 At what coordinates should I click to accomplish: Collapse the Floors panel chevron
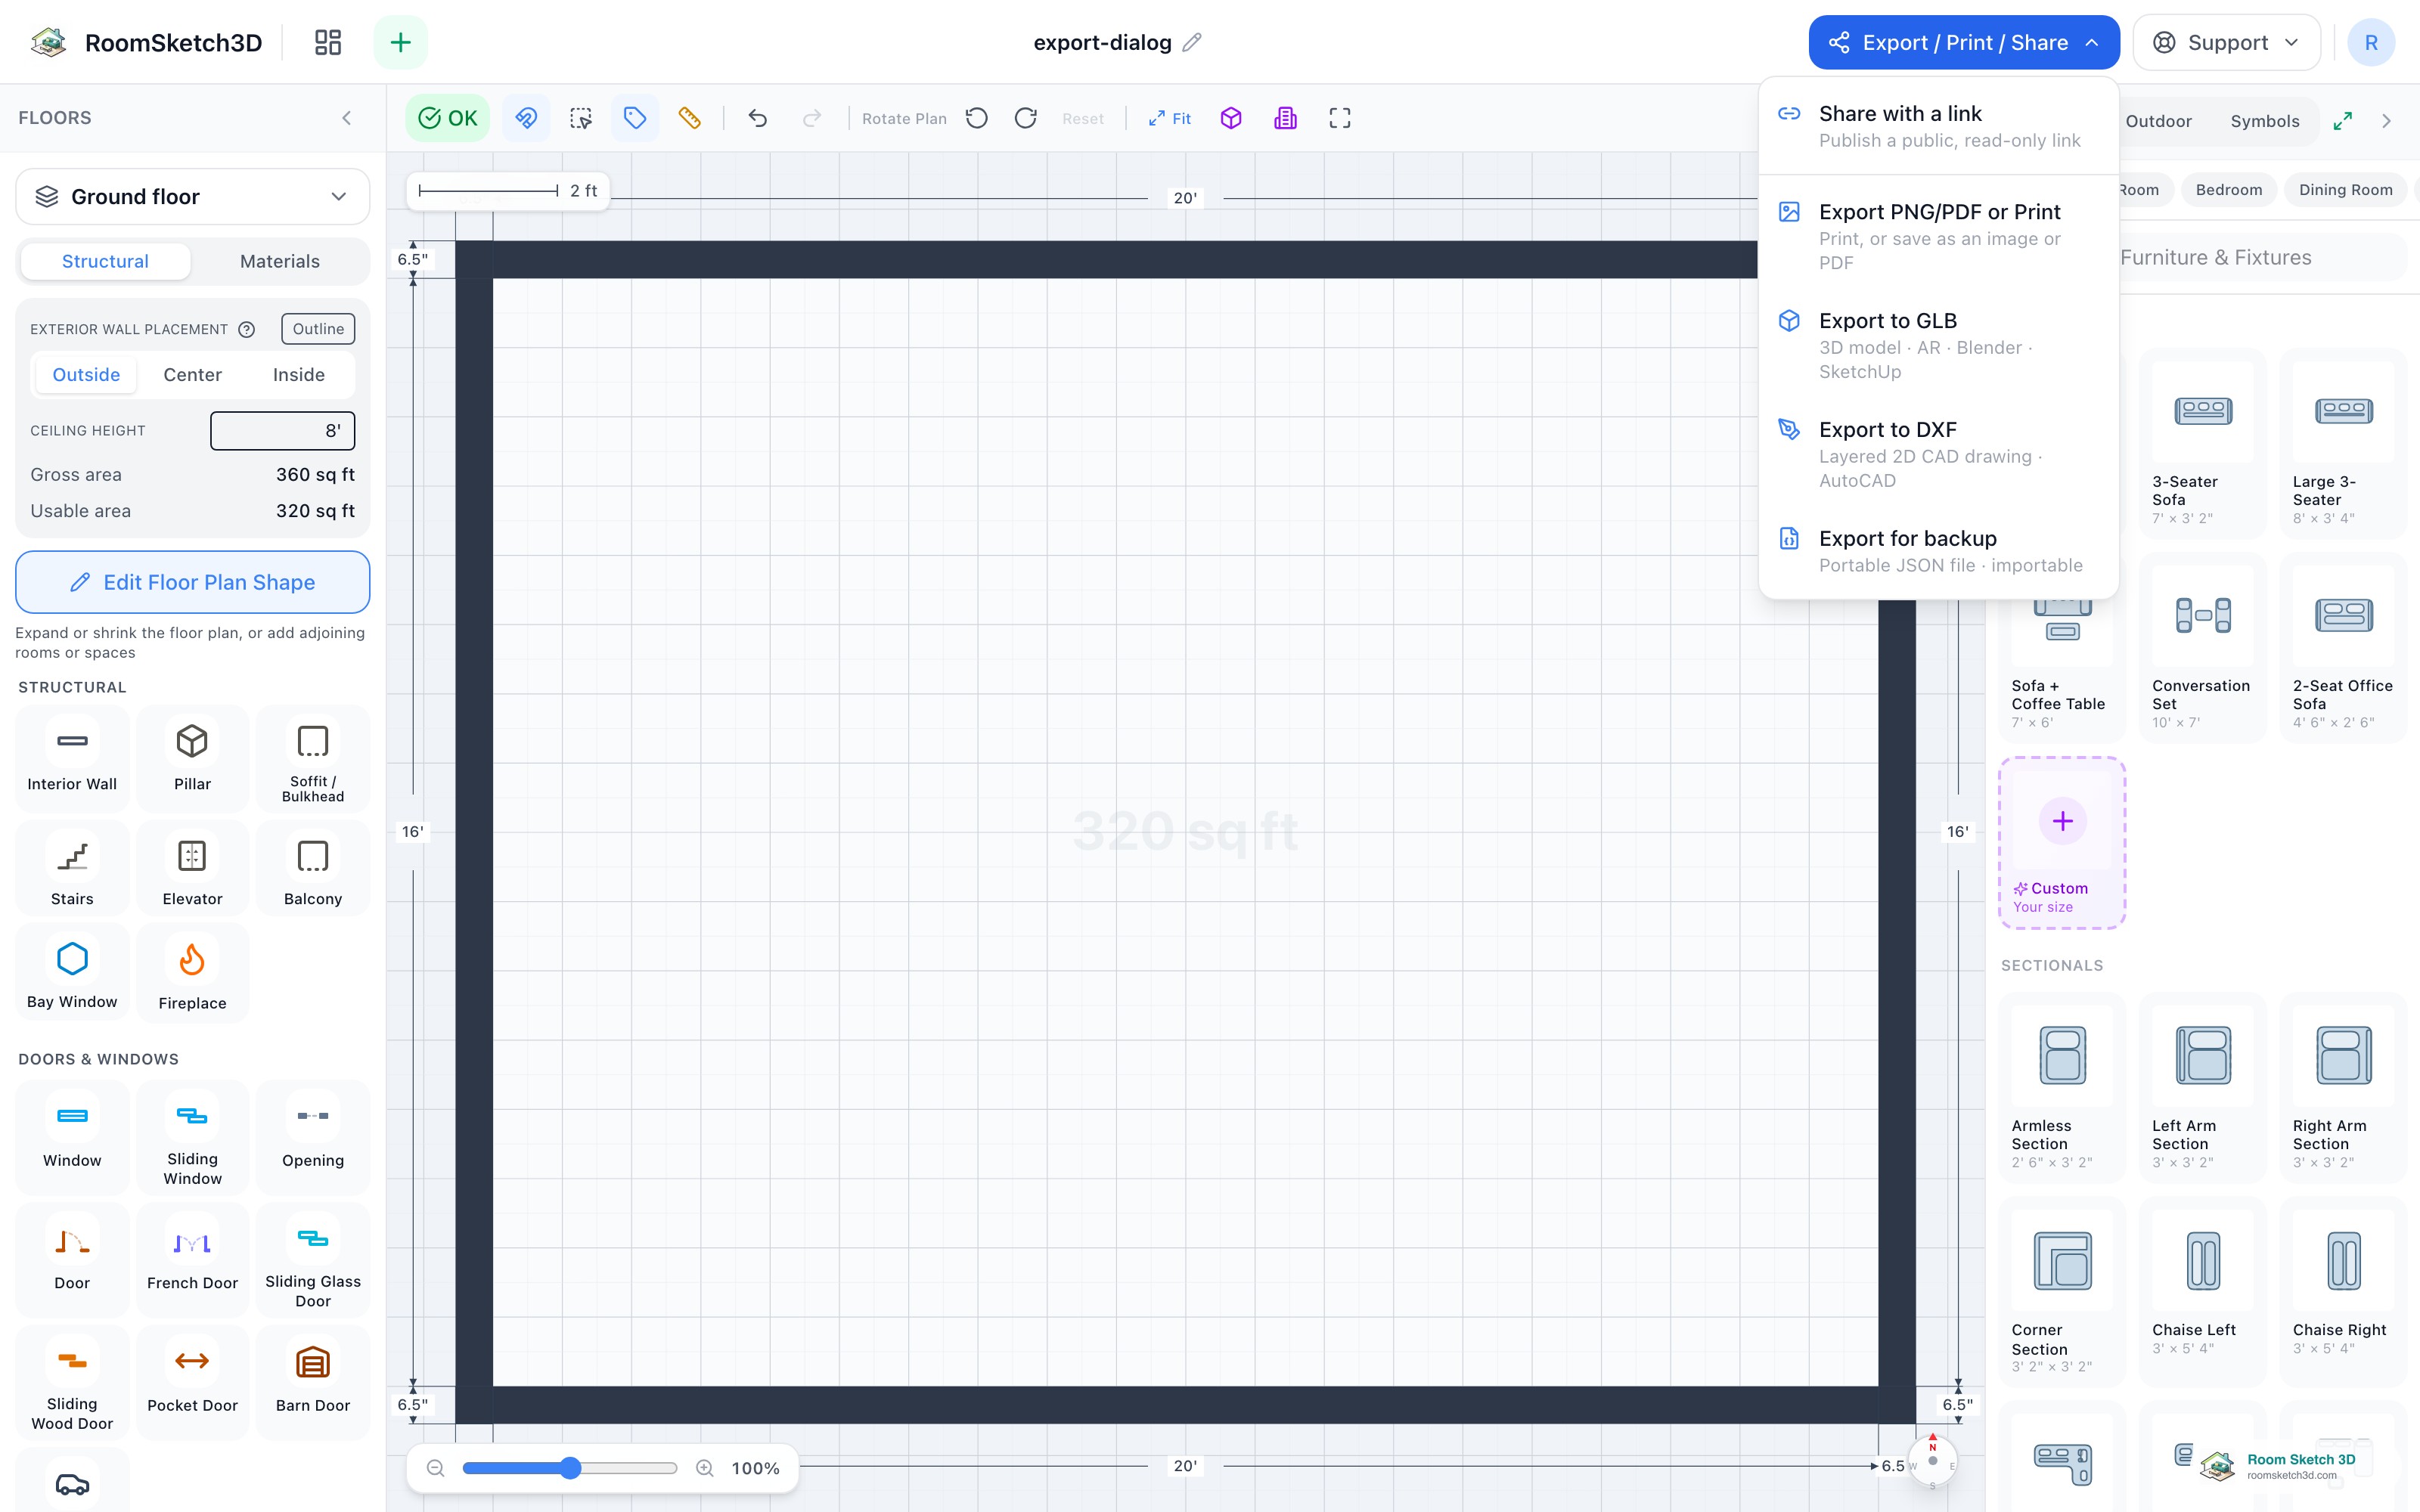click(x=347, y=118)
